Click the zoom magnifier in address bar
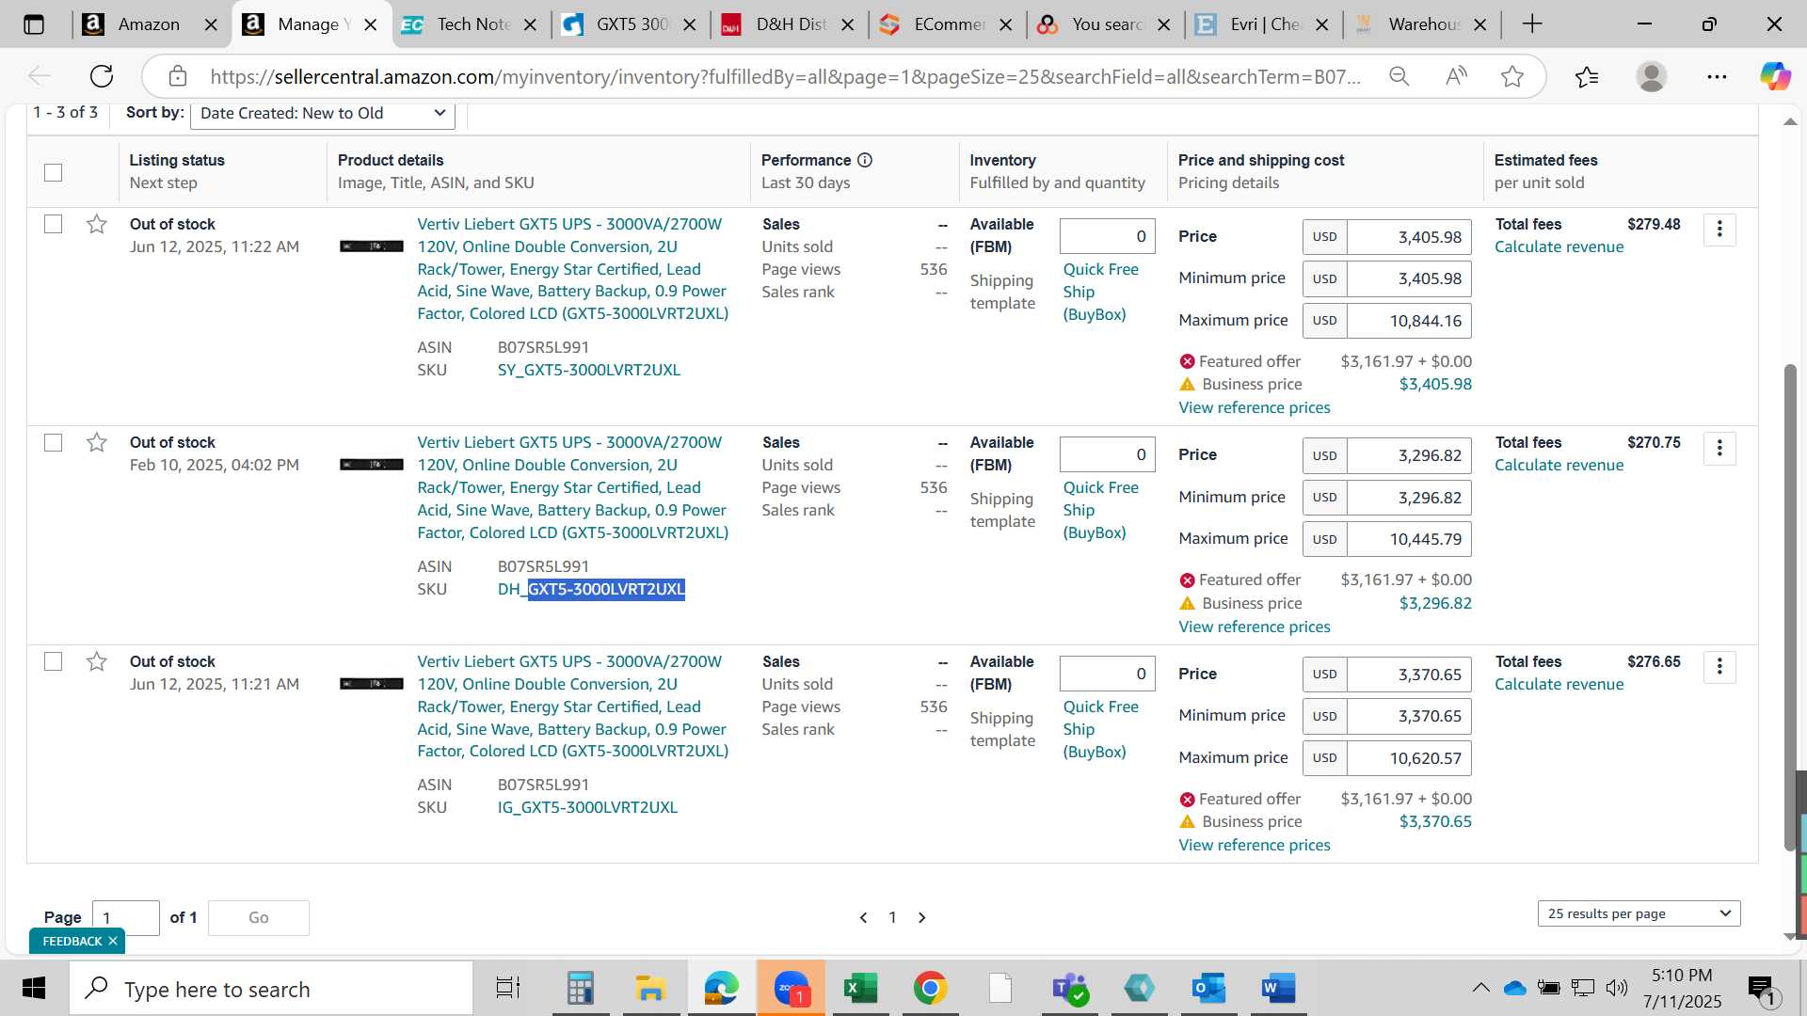The height and width of the screenshot is (1016, 1807). (1399, 76)
